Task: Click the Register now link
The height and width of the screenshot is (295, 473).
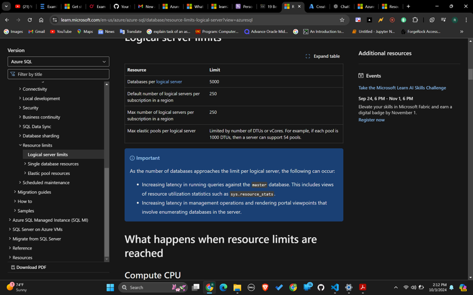Action: click(x=371, y=120)
